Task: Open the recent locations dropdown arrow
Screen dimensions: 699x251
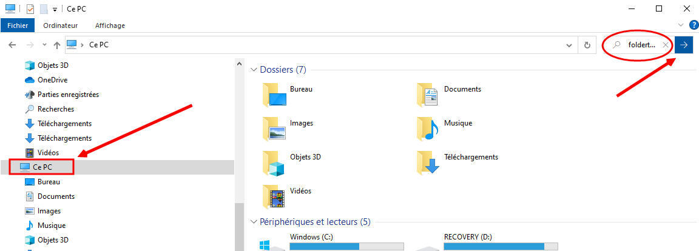Action: [44, 45]
